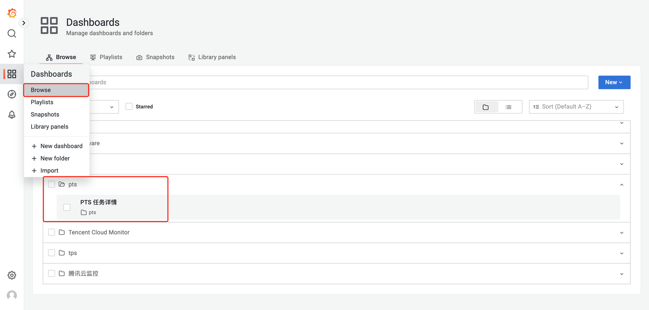
Task: Expand the sidebar with arrow toggle
Action: [24, 23]
